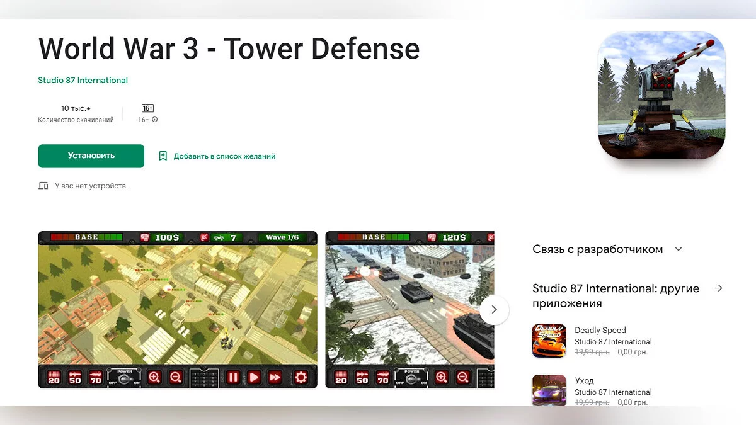Click Deadly Speed price 0,00 грн.
The height and width of the screenshot is (425, 756).
pyautogui.click(x=631, y=352)
